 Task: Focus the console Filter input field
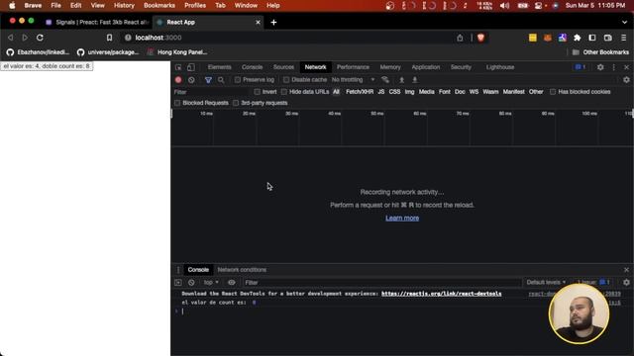[382, 283]
